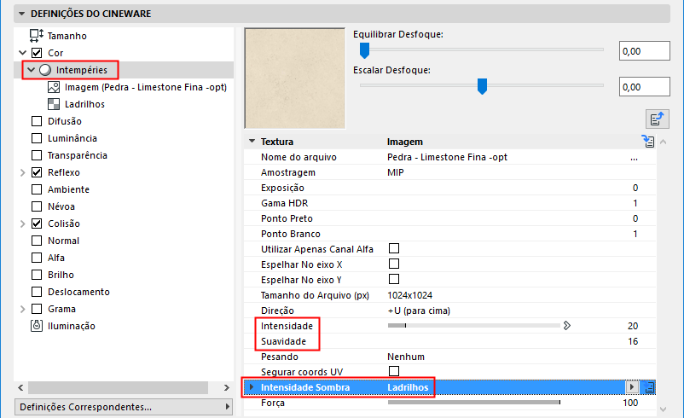
Task: Check Espelhar No eixo Y
Action: [394, 279]
